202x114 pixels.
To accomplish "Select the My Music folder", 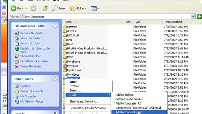I will pyautogui.click(x=70, y=66).
